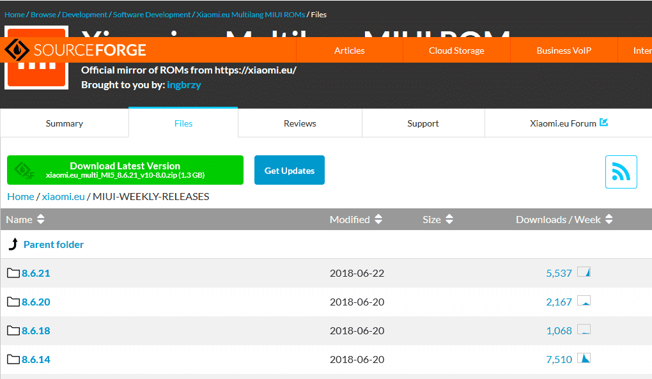Click the SourceForge diamond logo icon
Viewport: 652px width, 379px height.
pos(17,50)
